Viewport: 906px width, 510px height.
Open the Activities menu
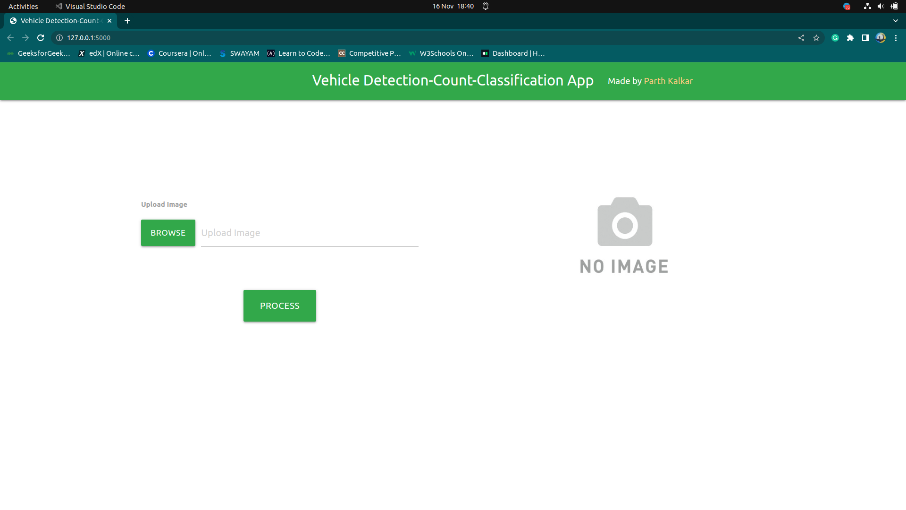(23, 6)
